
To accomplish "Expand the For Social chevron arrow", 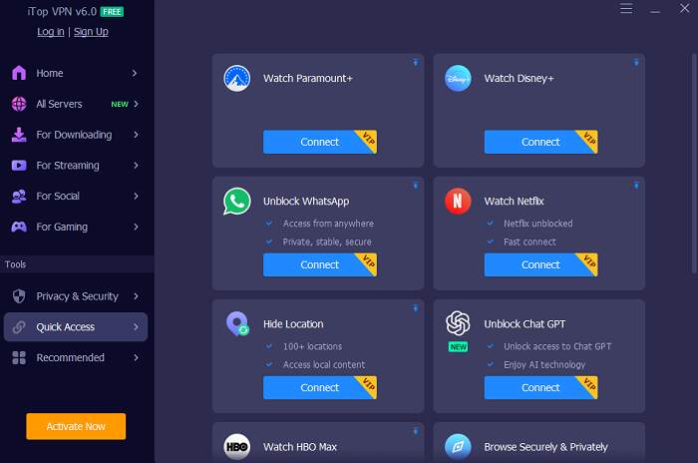I will pos(136,196).
